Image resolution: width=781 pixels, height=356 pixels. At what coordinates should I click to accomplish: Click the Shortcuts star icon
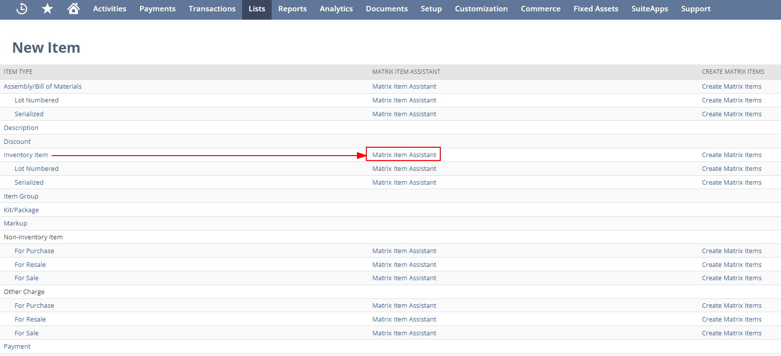tap(47, 9)
